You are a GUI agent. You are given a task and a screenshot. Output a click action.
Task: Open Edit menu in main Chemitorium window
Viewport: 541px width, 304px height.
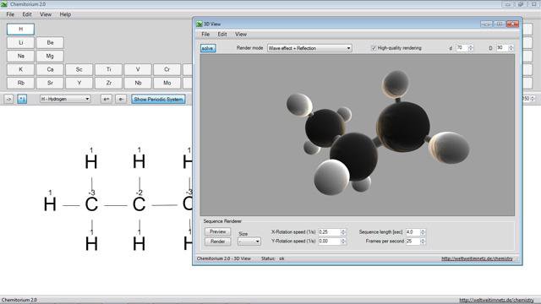(27, 14)
